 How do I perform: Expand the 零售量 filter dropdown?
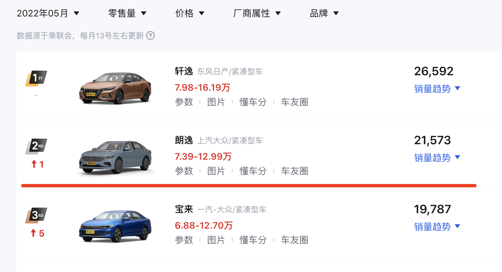(x=127, y=13)
